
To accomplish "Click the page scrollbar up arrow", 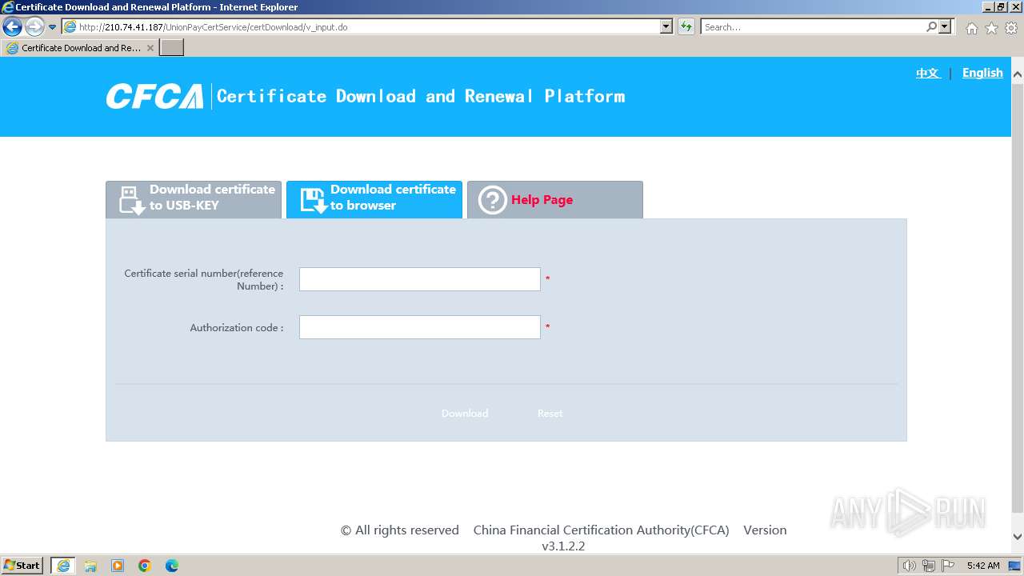I will pos(1018,75).
